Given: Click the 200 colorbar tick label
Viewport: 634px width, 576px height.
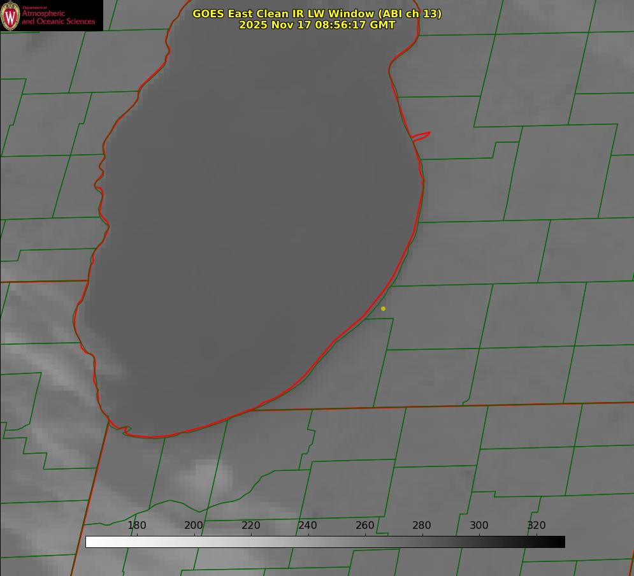Looking at the screenshot, I should [x=194, y=526].
